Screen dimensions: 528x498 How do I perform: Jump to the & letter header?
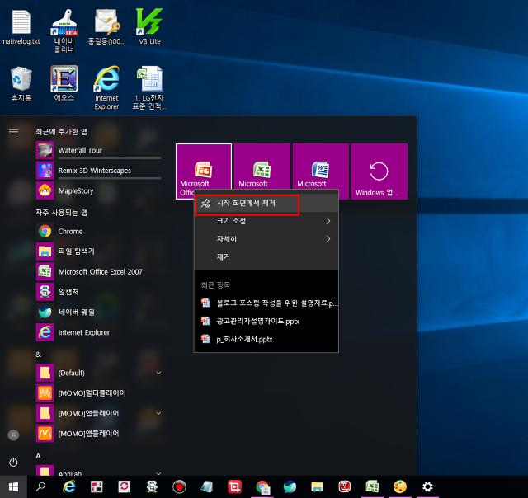(x=39, y=355)
